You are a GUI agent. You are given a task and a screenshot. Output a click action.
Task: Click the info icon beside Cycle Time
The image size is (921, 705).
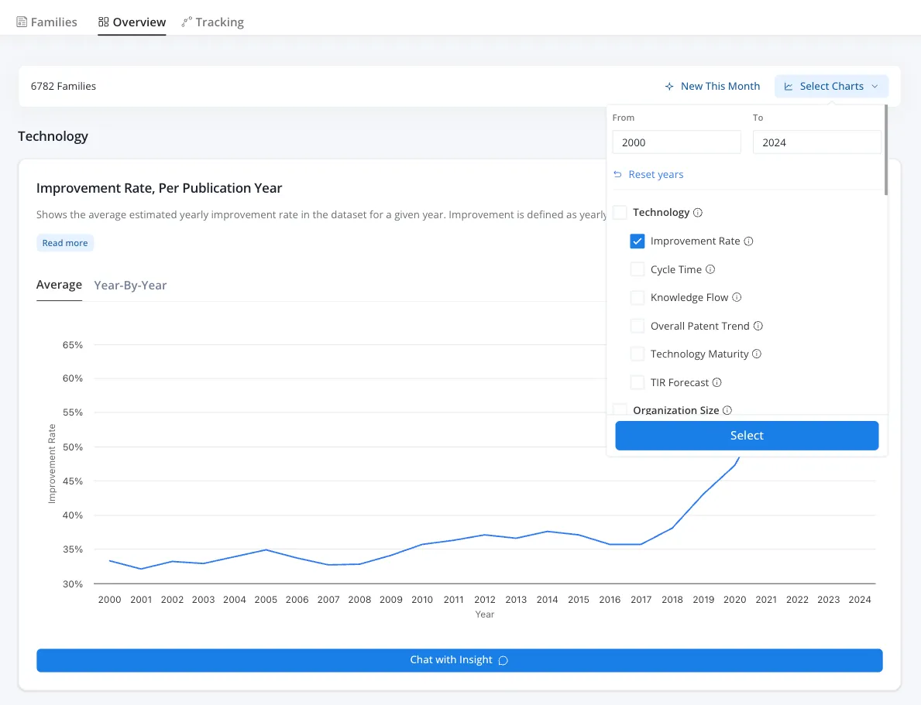(710, 269)
